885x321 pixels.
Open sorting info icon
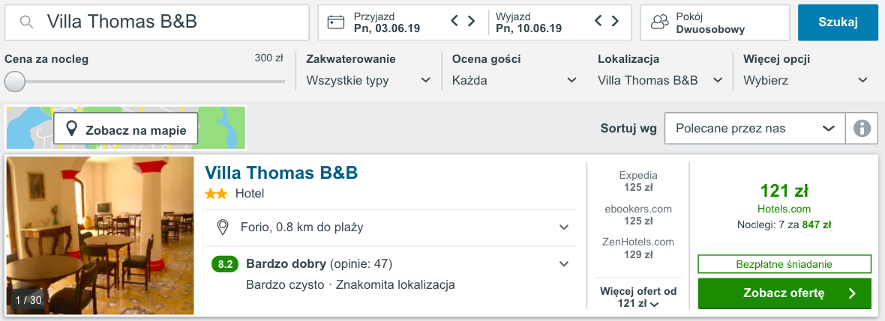862,129
